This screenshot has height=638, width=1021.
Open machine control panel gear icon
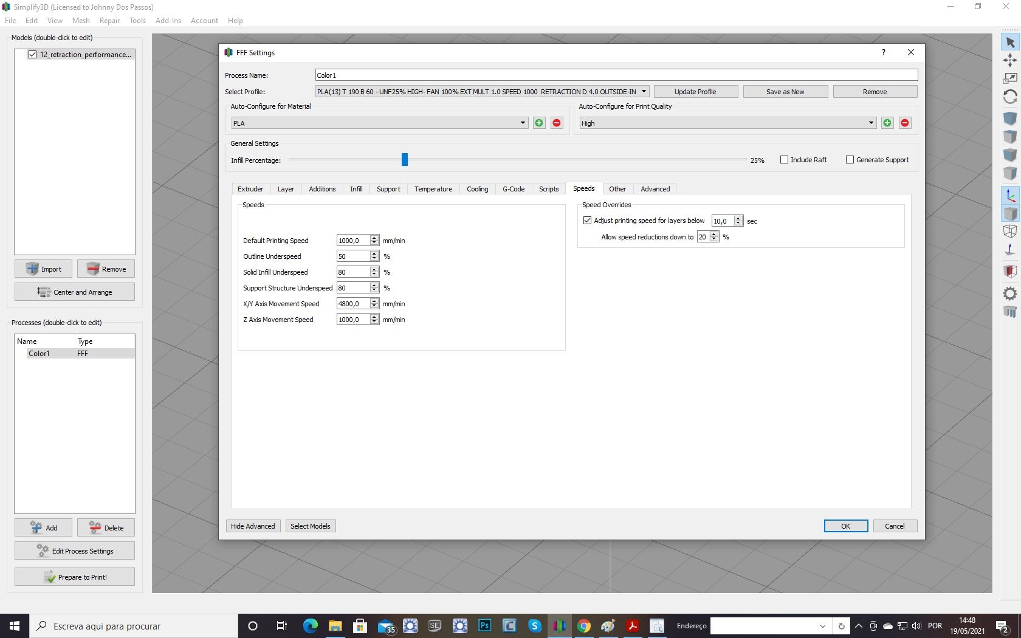click(x=1010, y=293)
